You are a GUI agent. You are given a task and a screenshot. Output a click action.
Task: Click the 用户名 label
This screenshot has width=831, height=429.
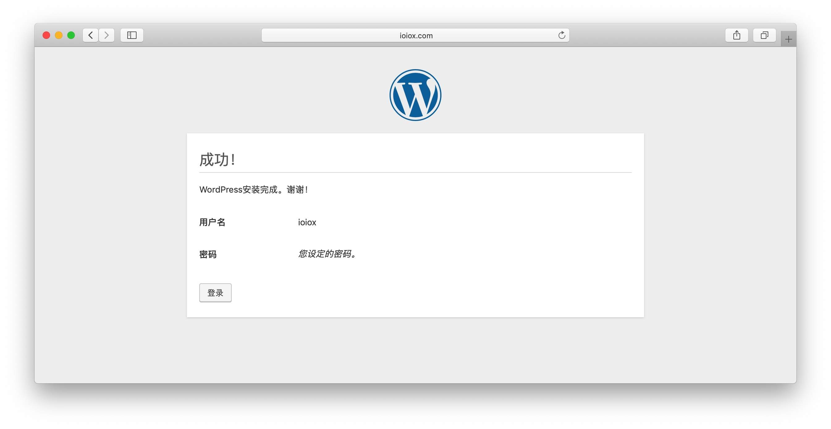[x=212, y=223]
